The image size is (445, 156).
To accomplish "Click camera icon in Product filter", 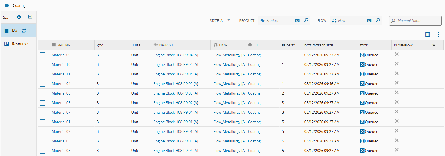I will coord(297,21).
